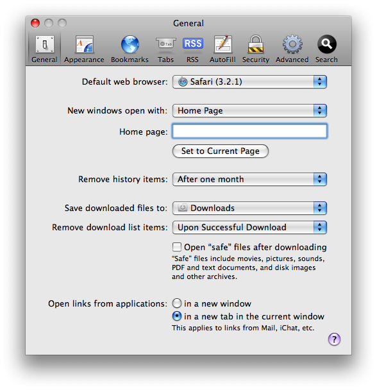
Task: Open the New windows open with dropdown
Action: pos(249,111)
